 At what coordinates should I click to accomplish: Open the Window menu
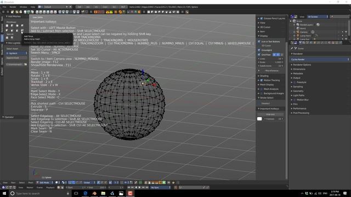pos(23,7)
